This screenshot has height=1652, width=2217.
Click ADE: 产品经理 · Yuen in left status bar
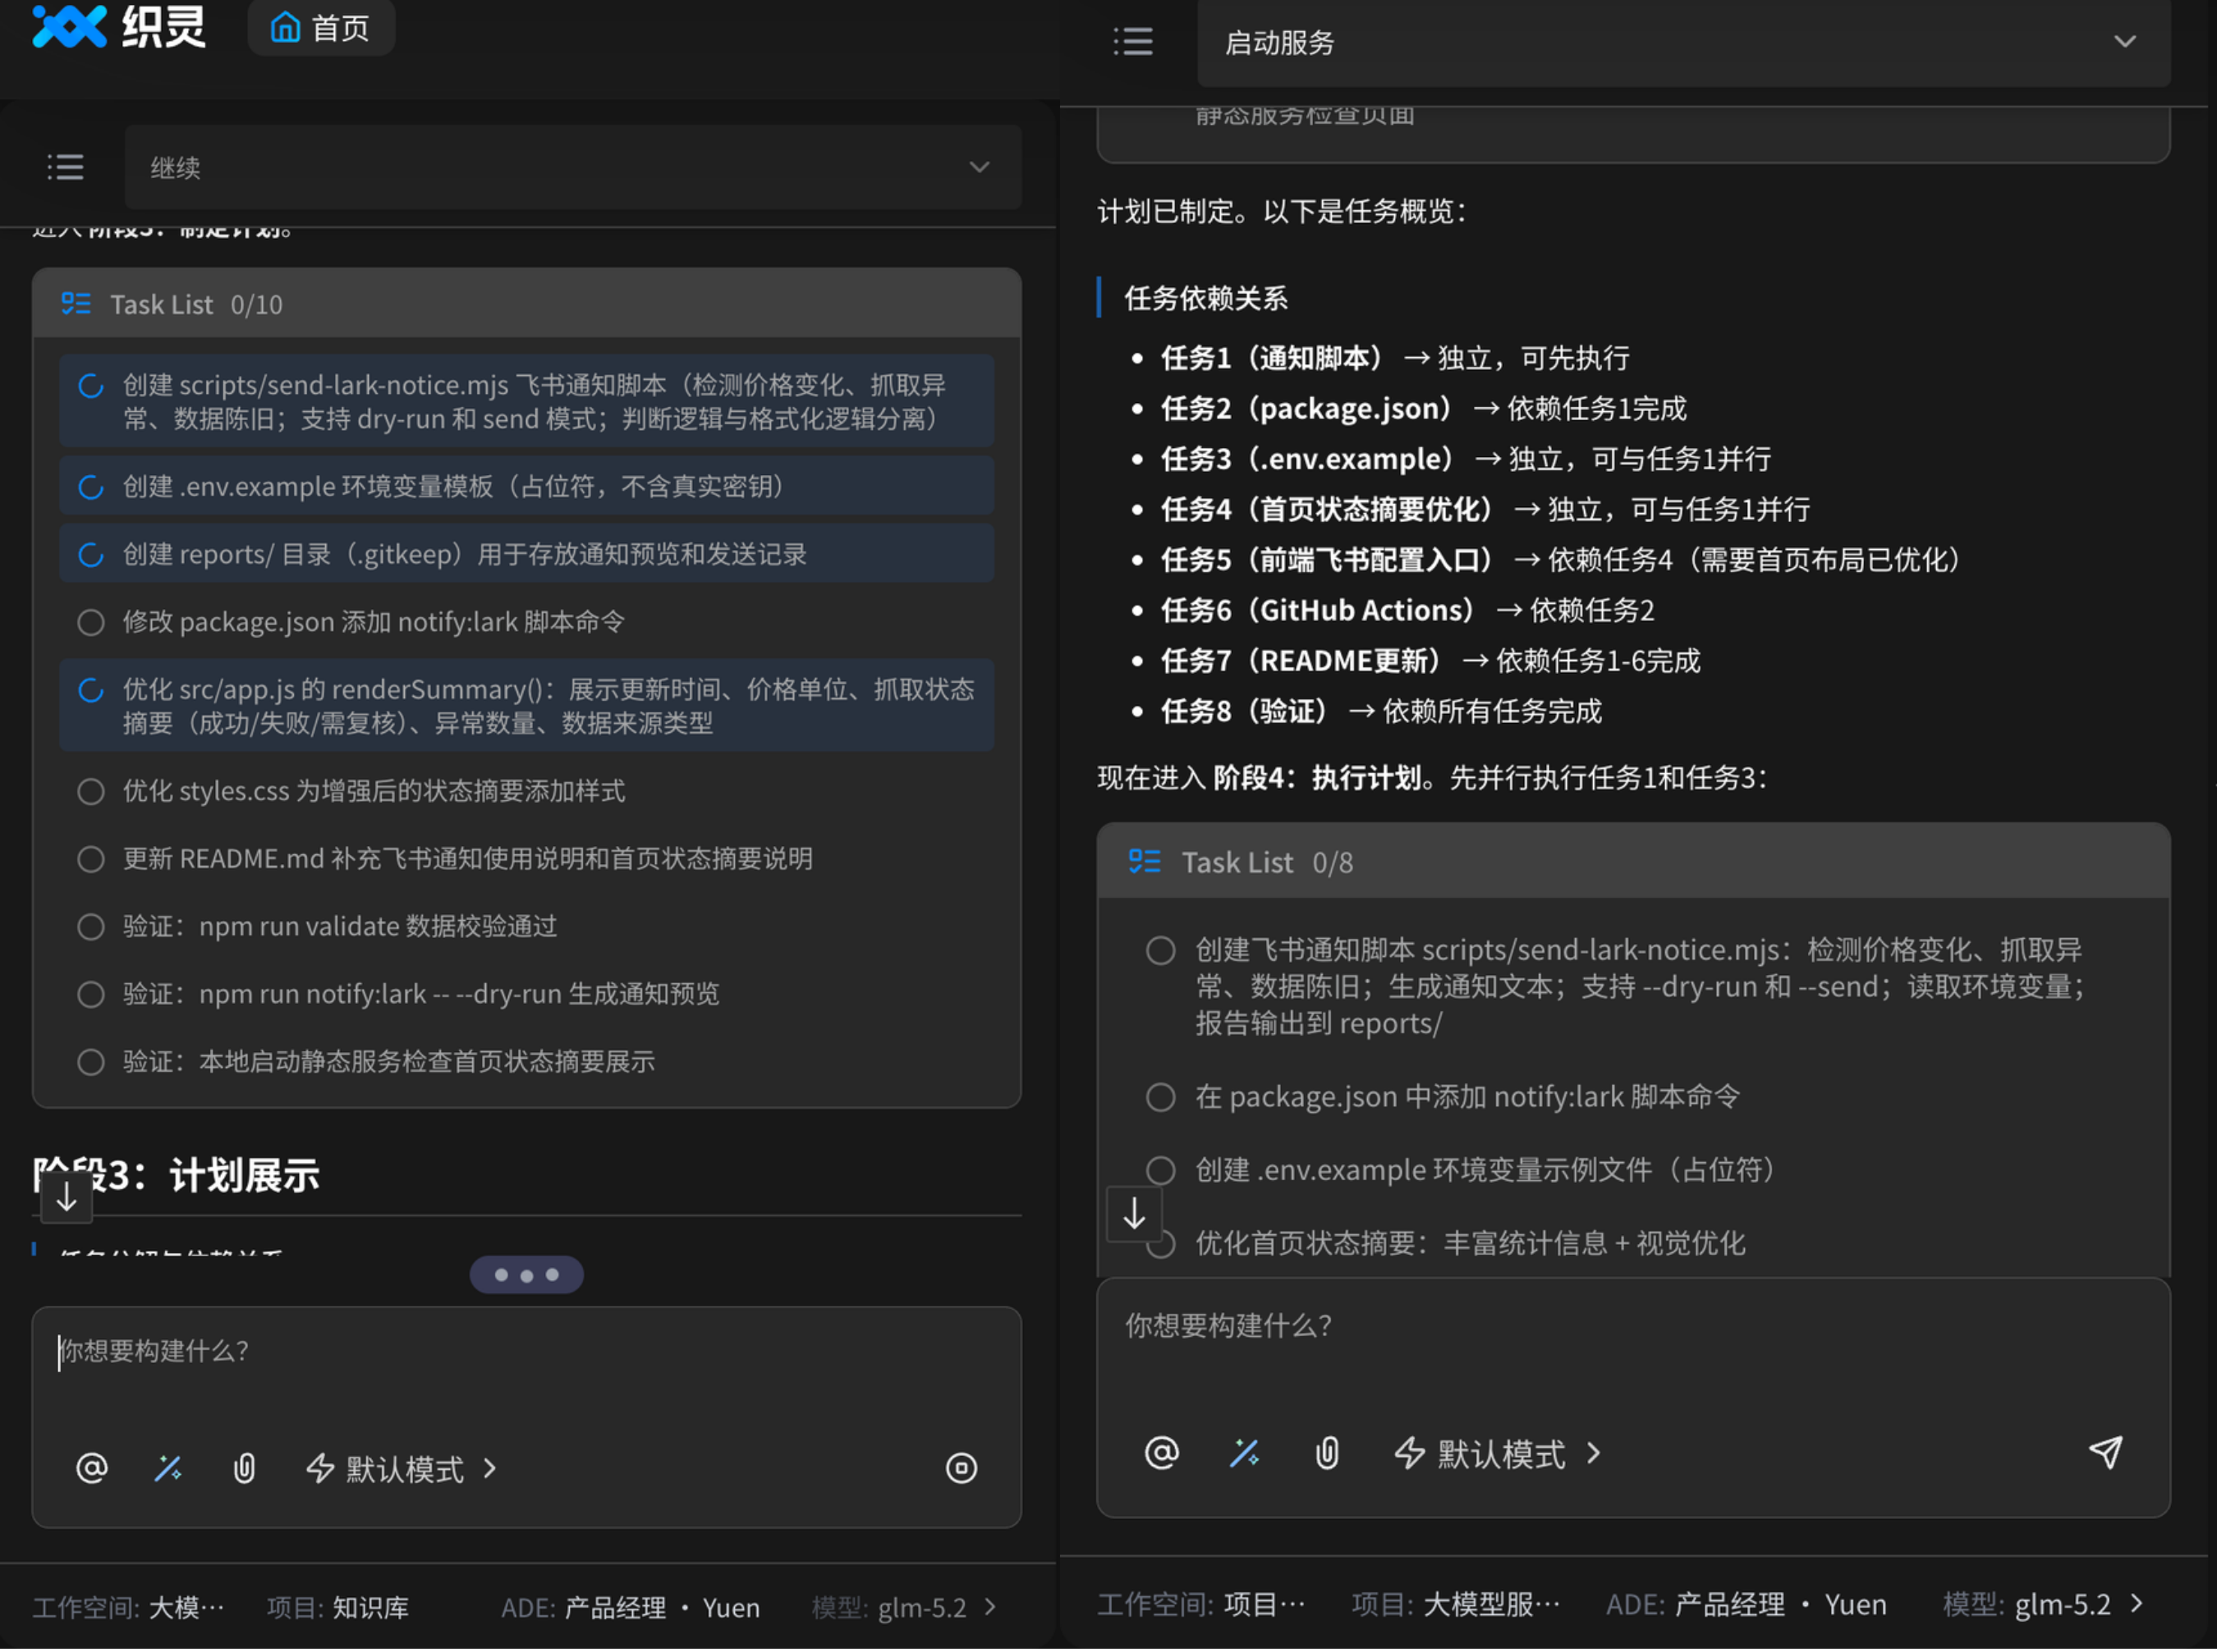[x=631, y=1608]
